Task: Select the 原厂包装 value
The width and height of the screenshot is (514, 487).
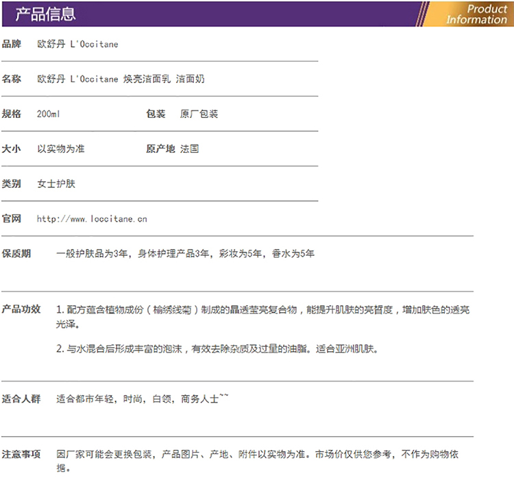Action: click(x=199, y=114)
